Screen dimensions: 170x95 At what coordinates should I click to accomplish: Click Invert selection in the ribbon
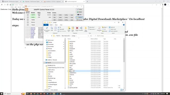pyautogui.click(x=113, y=31)
